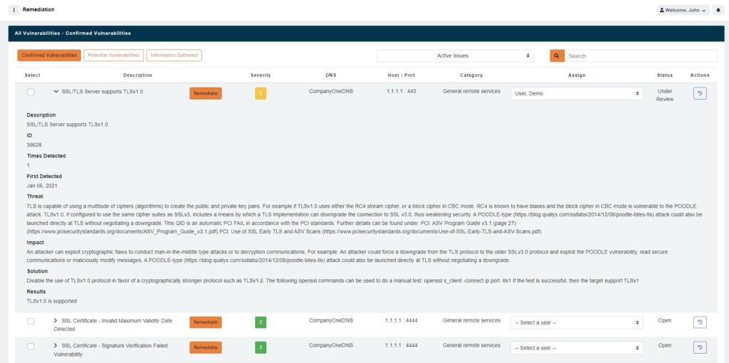Switch to Information Gathered tab

pos(174,55)
